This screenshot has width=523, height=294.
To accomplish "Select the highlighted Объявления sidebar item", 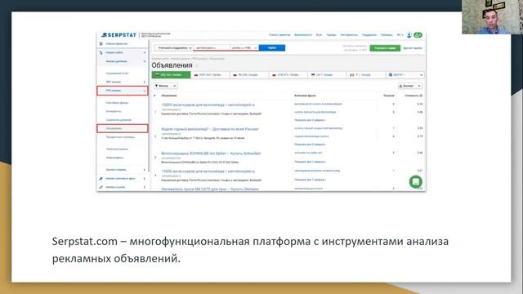I will pos(123,128).
